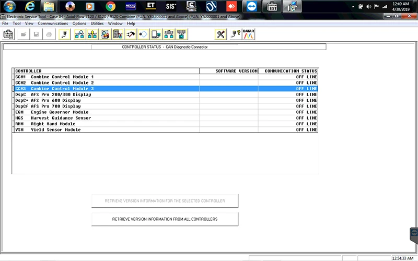The image size is (418, 261).
Task: Click the EST toolbox icon in toolbar
Action: 8,34
